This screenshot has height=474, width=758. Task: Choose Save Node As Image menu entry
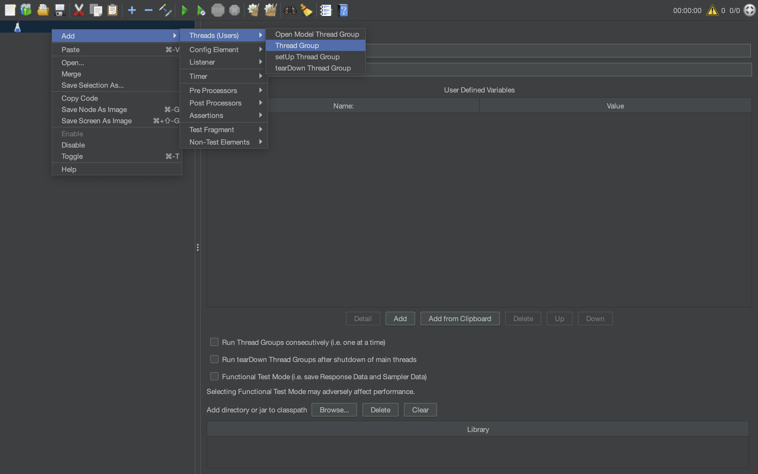(x=94, y=109)
